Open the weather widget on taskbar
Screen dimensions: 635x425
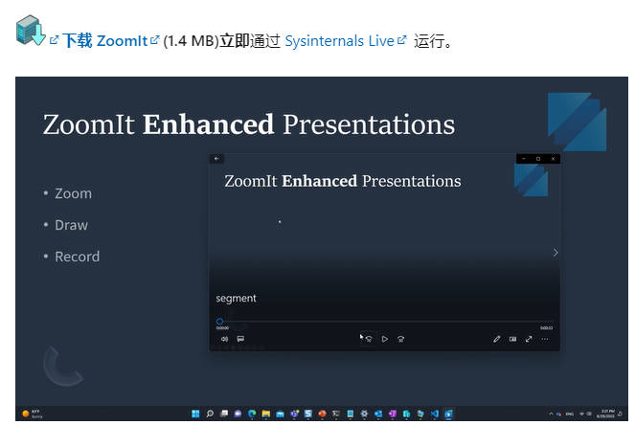[32, 414]
